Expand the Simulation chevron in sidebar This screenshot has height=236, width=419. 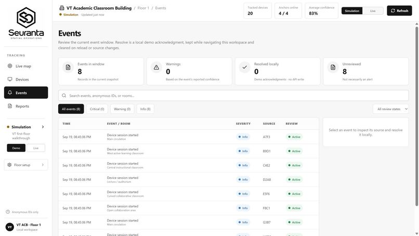click(43, 127)
